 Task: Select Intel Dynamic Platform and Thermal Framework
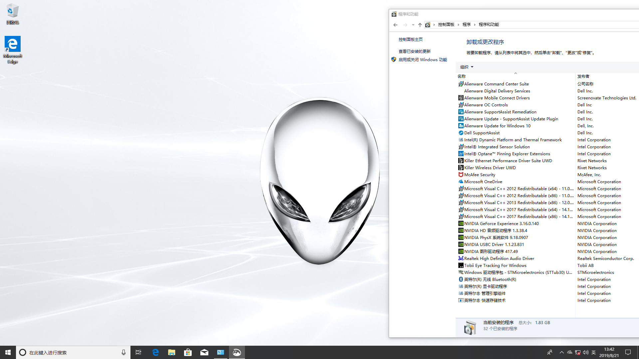[x=513, y=140]
